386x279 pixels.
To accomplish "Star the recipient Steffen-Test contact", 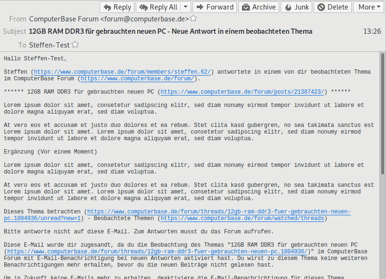I will (75, 45).
